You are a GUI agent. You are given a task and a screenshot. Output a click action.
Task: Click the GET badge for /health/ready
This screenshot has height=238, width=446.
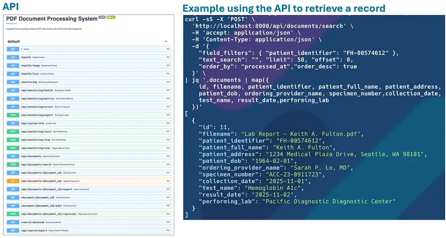click(x=13, y=66)
